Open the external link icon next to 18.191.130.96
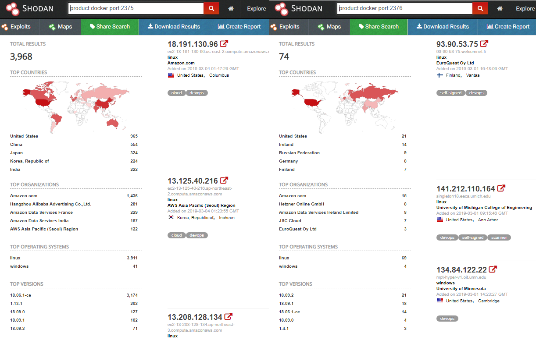This screenshot has height=340, width=536. click(224, 44)
